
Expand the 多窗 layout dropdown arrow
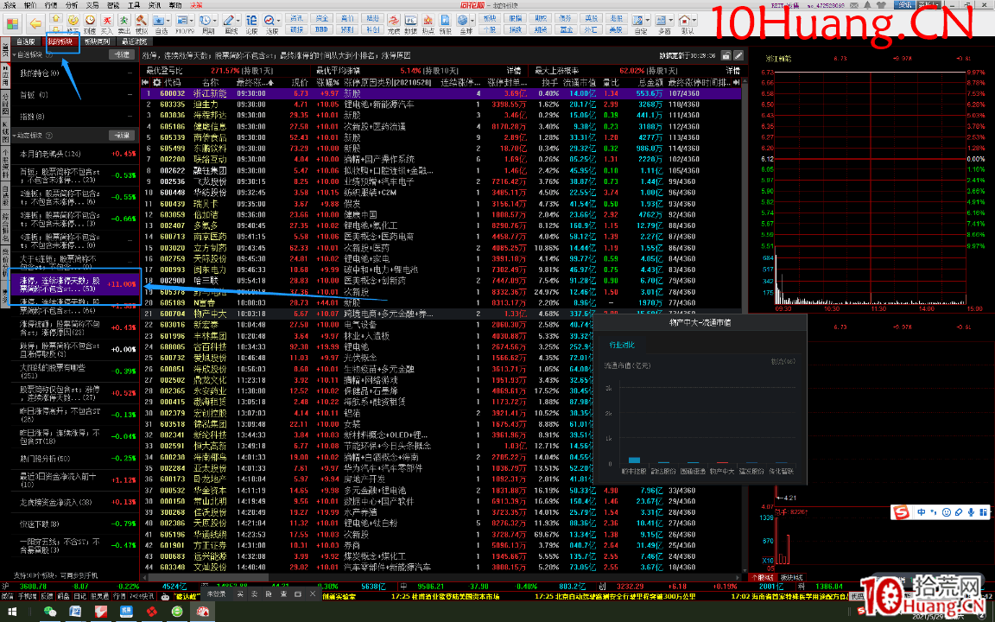click(672, 22)
